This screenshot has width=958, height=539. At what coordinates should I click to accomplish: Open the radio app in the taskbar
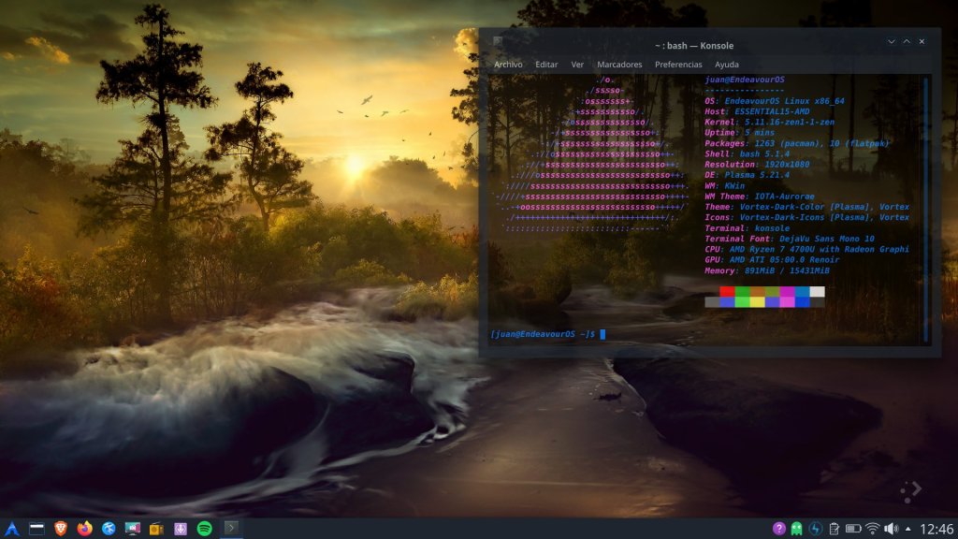[156, 529]
